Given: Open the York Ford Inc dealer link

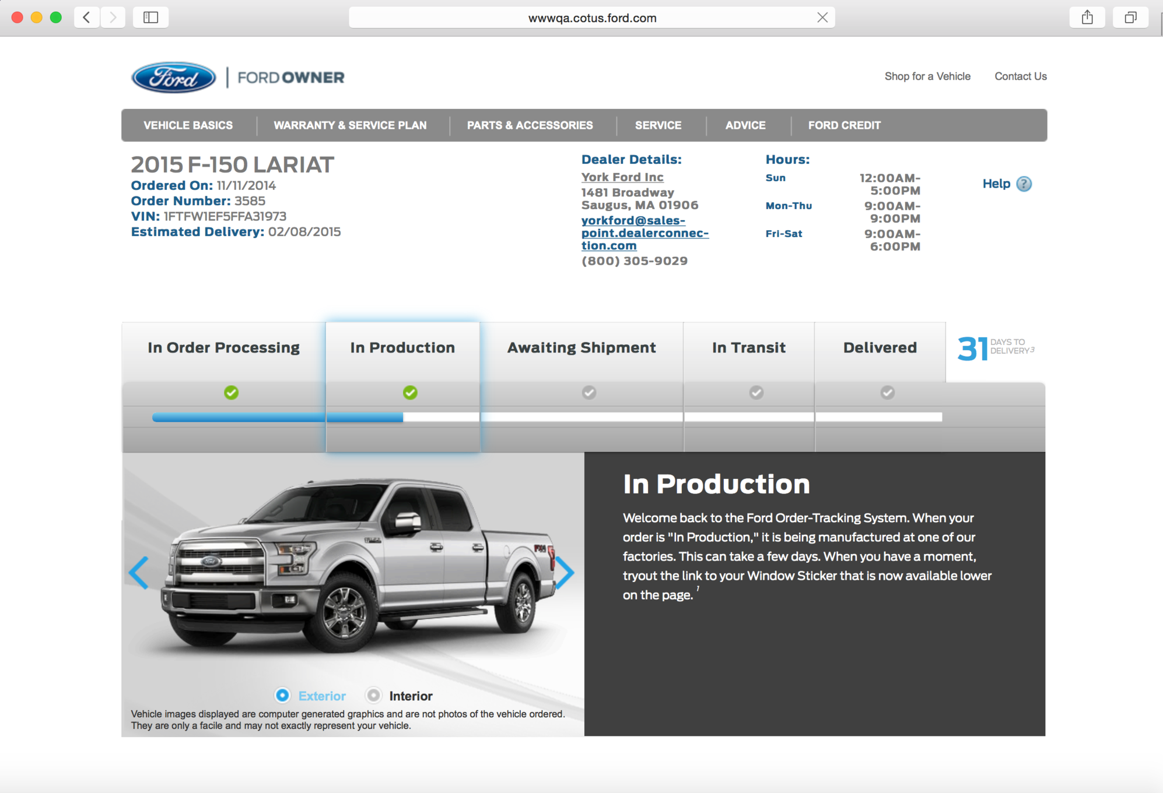Looking at the screenshot, I should click(622, 177).
